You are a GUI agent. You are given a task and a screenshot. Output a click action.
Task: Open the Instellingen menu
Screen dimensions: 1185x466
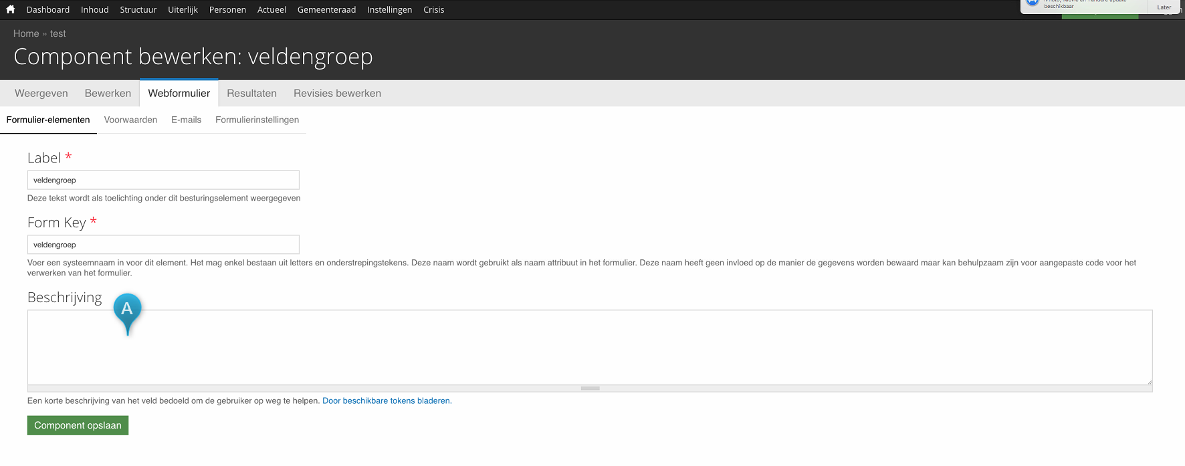click(389, 9)
